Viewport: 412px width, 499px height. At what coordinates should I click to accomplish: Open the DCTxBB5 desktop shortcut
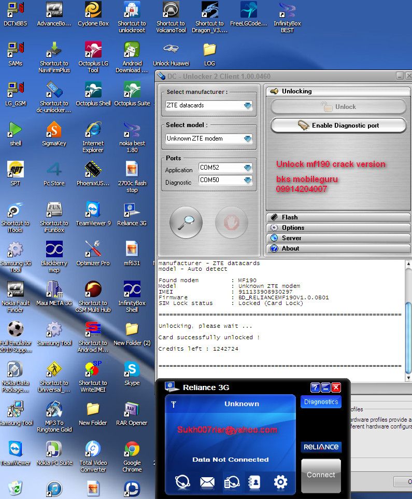[15, 15]
